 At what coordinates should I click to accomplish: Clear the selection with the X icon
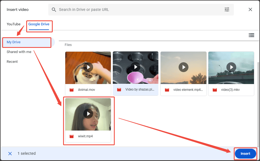tap(10, 154)
